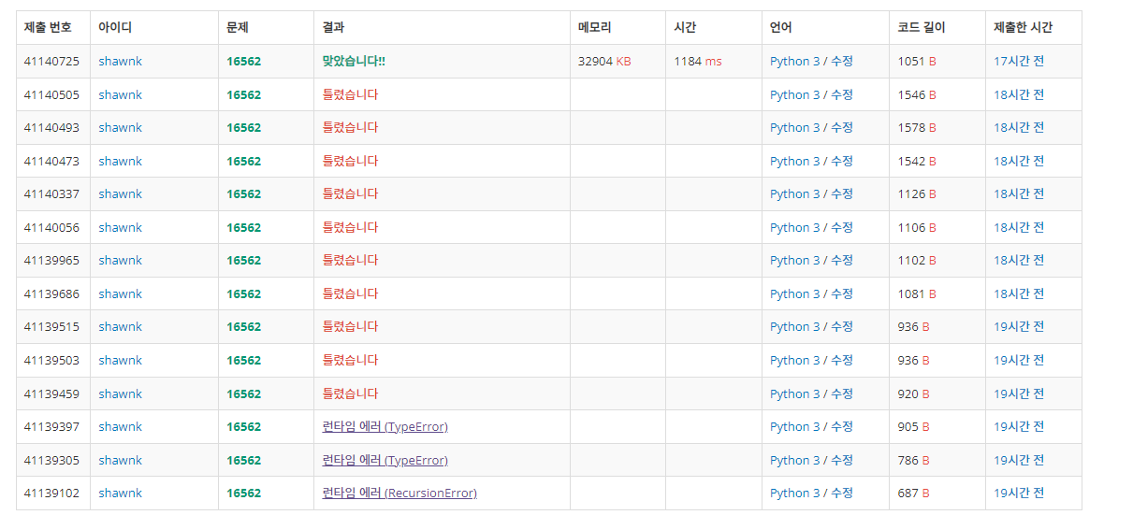The image size is (1133, 515).
Task: Open Python 3 source of submission 41140493
Action: pyautogui.click(x=795, y=127)
